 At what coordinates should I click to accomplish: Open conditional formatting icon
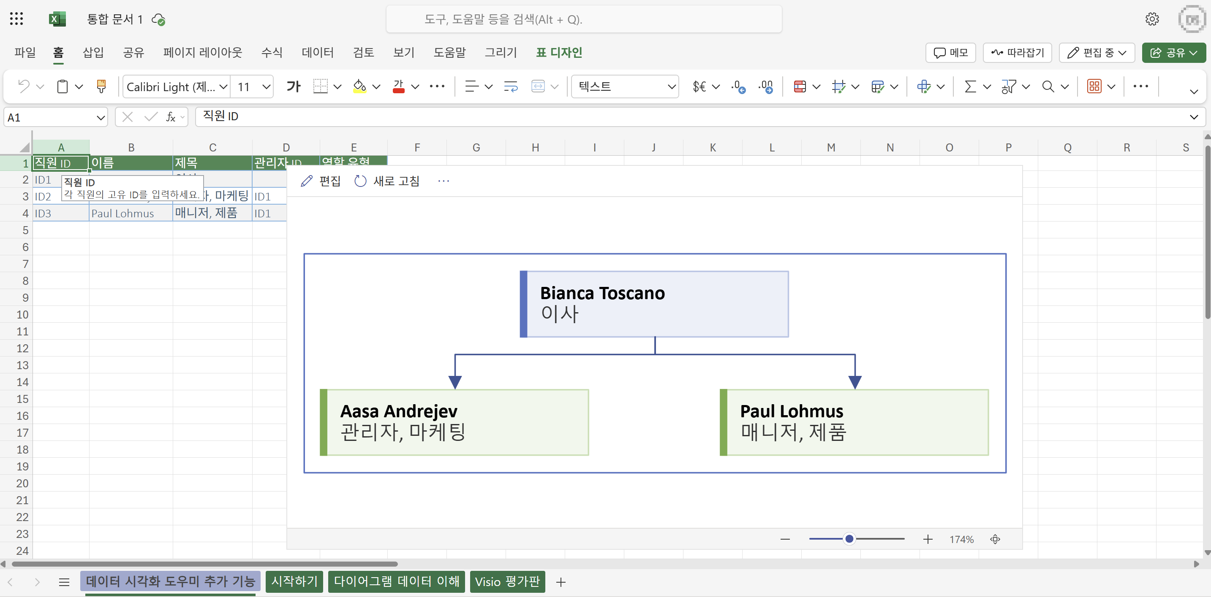point(800,86)
